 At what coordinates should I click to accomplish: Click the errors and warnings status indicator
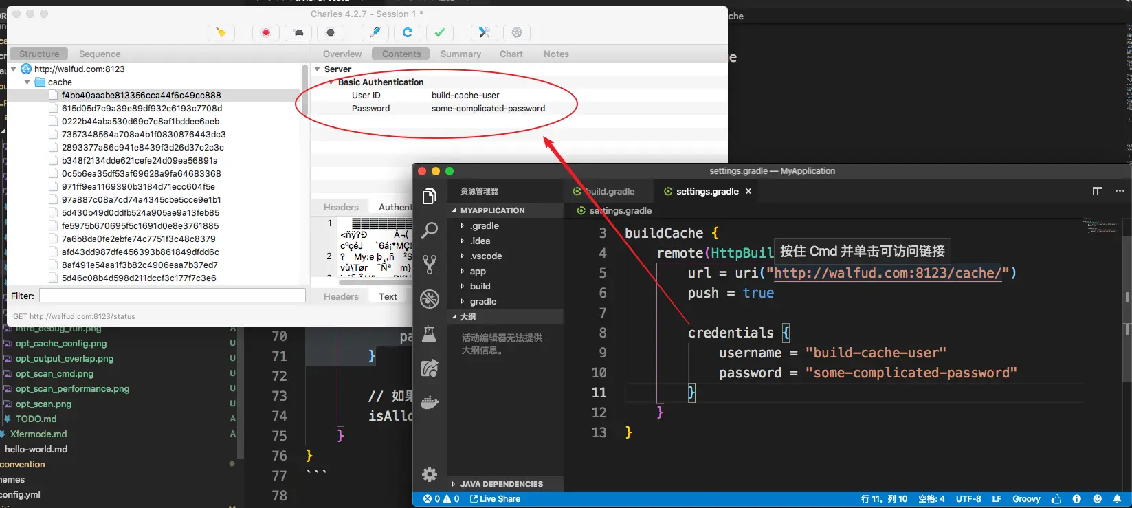(x=441, y=499)
